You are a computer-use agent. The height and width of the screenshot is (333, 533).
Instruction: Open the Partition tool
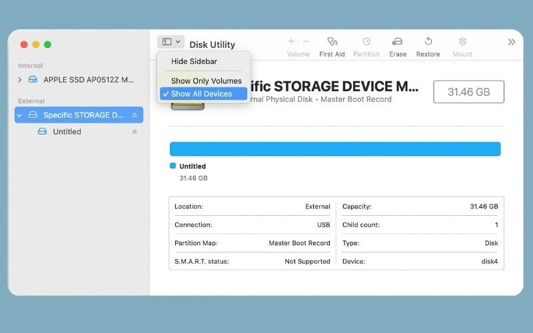pos(366,47)
